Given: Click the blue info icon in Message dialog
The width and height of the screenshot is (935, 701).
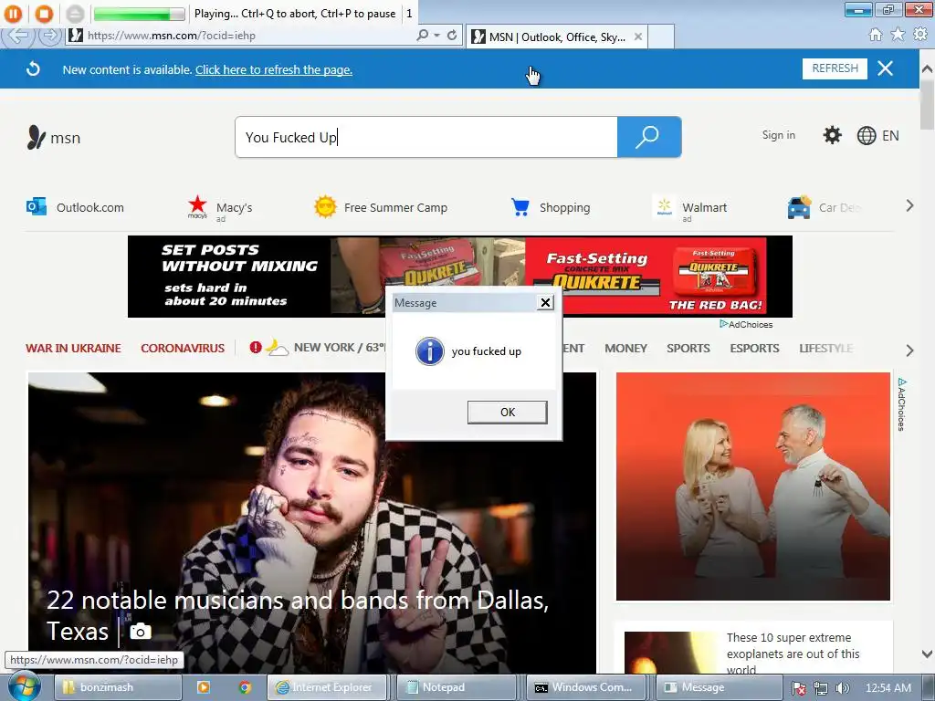Looking at the screenshot, I should tap(430, 351).
